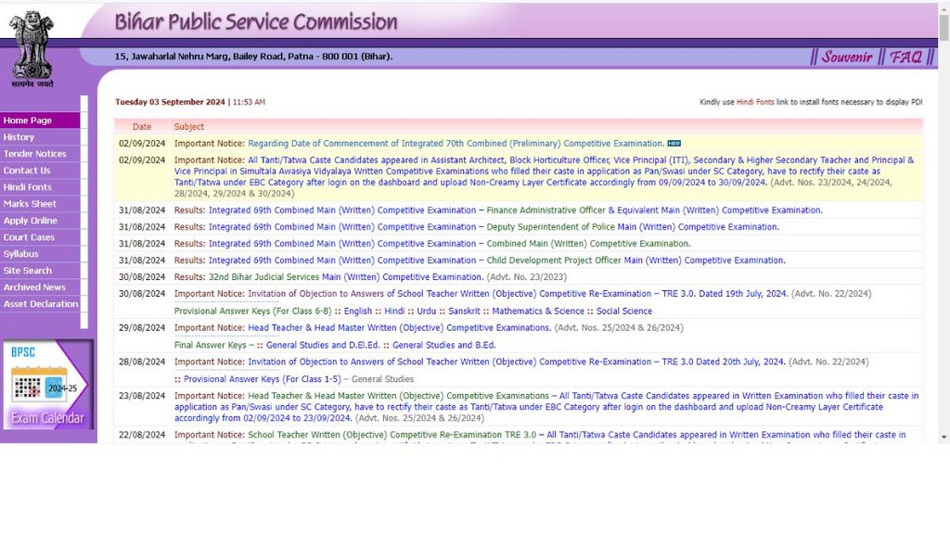This screenshot has width=950, height=534.
Task: Click the Date column header
Action: pyautogui.click(x=142, y=126)
